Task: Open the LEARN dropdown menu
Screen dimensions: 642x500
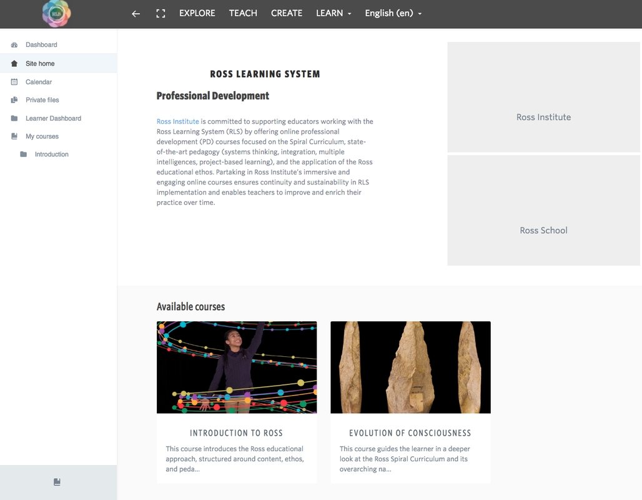Action: pos(333,14)
